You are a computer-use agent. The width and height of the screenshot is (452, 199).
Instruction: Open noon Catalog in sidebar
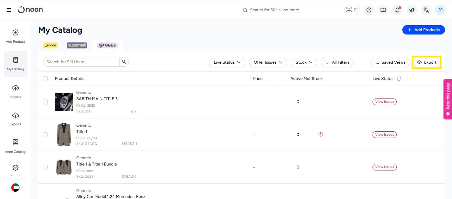[15, 146]
